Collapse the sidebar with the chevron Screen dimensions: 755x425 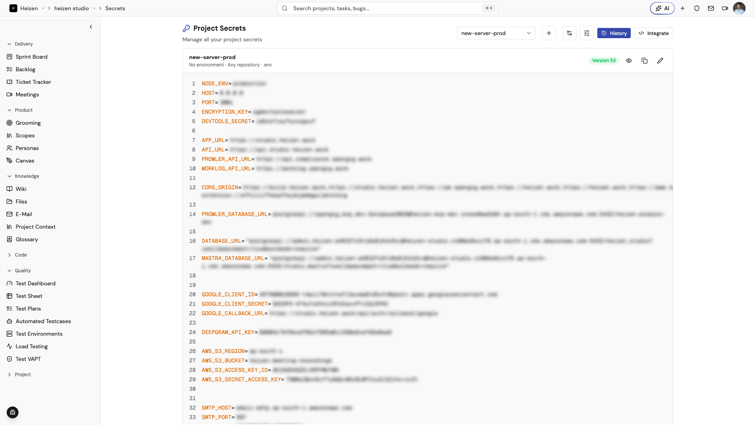coord(91,27)
